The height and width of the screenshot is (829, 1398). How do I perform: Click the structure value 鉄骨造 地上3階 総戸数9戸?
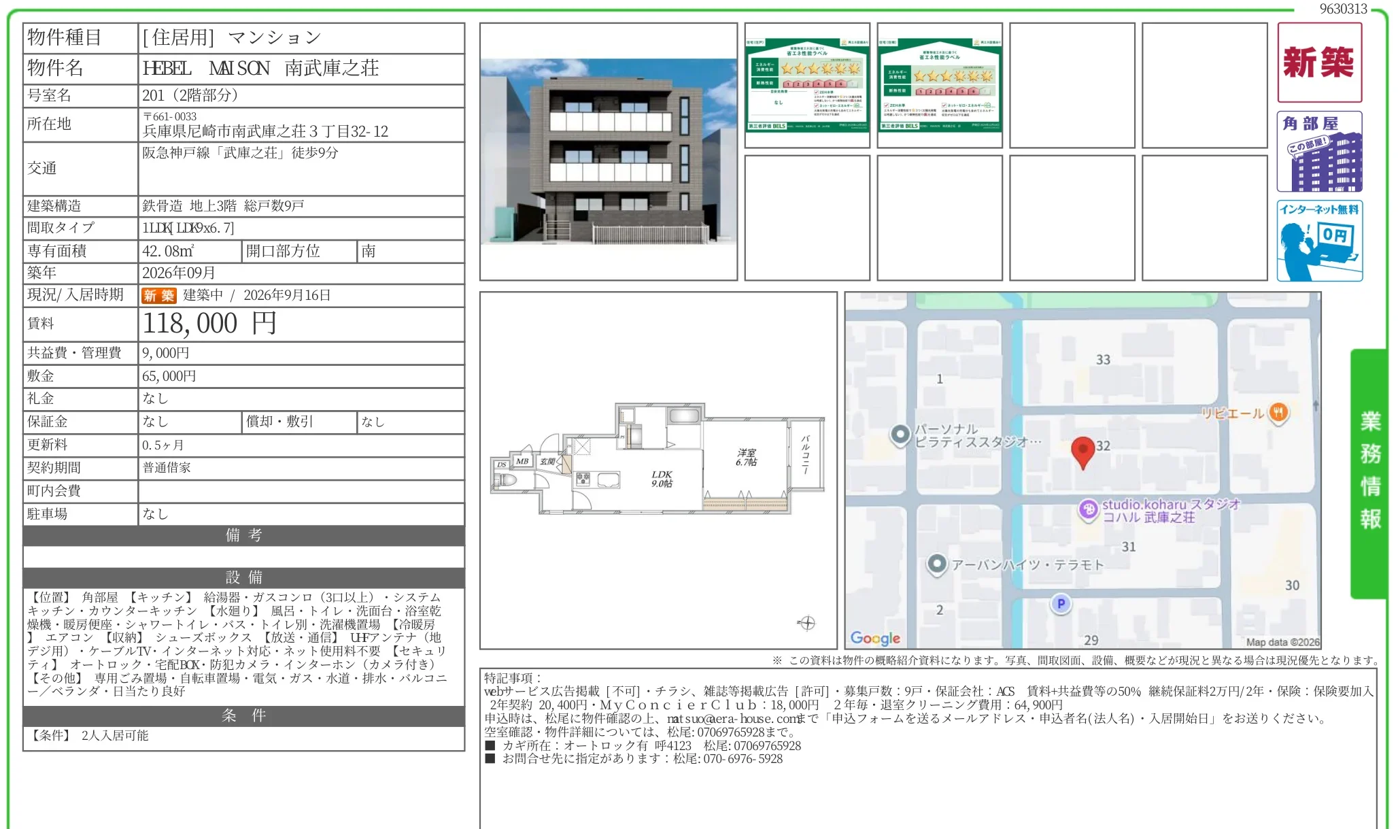pyautogui.click(x=223, y=206)
